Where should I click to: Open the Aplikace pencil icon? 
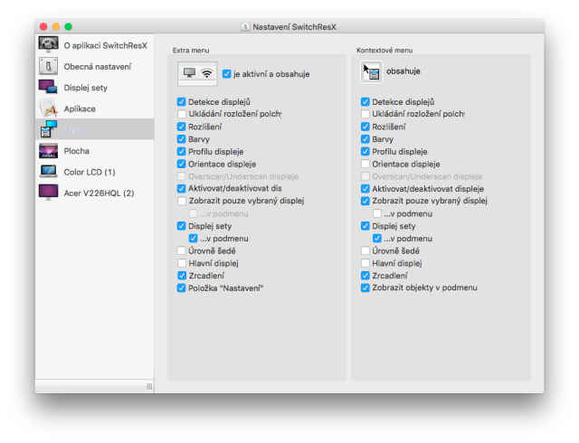[x=48, y=108]
